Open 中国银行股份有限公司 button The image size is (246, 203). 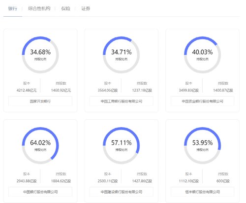[40, 192]
